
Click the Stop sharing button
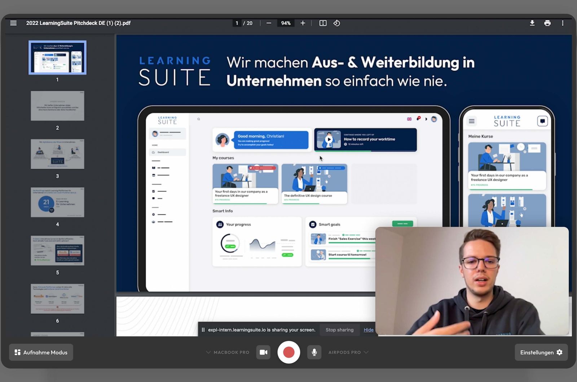click(339, 330)
